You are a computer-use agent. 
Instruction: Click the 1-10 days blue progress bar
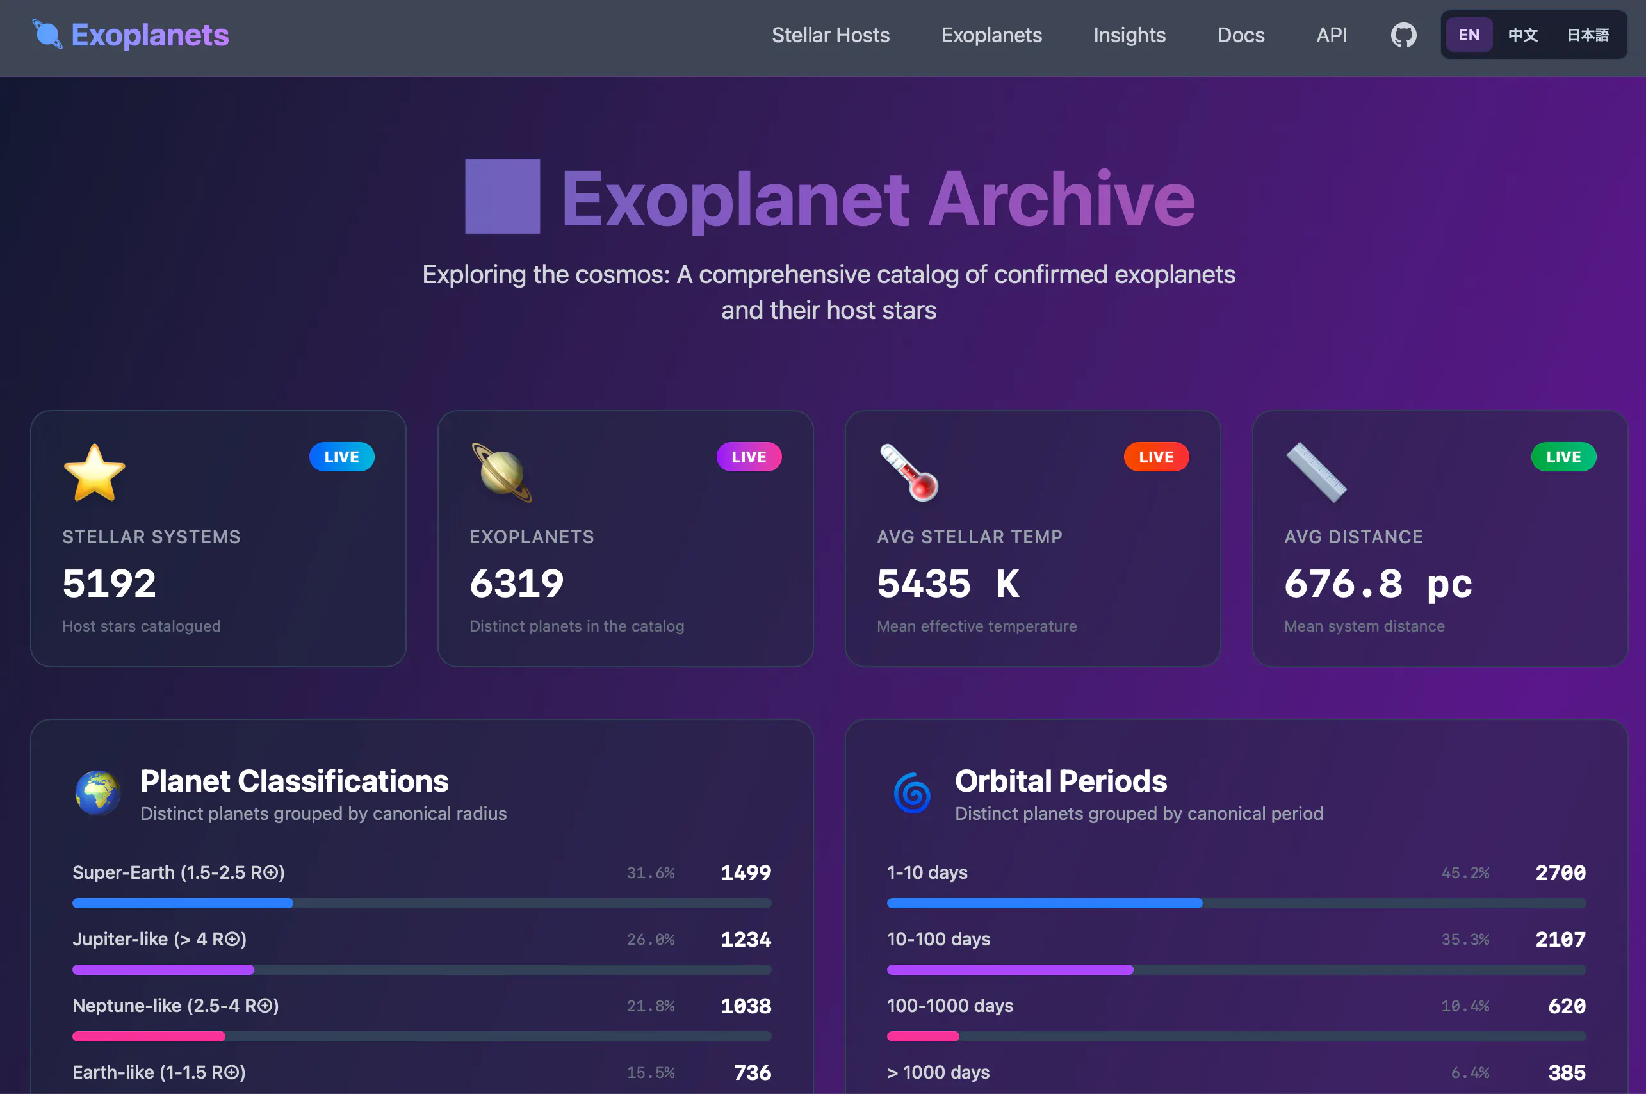click(1045, 903)
